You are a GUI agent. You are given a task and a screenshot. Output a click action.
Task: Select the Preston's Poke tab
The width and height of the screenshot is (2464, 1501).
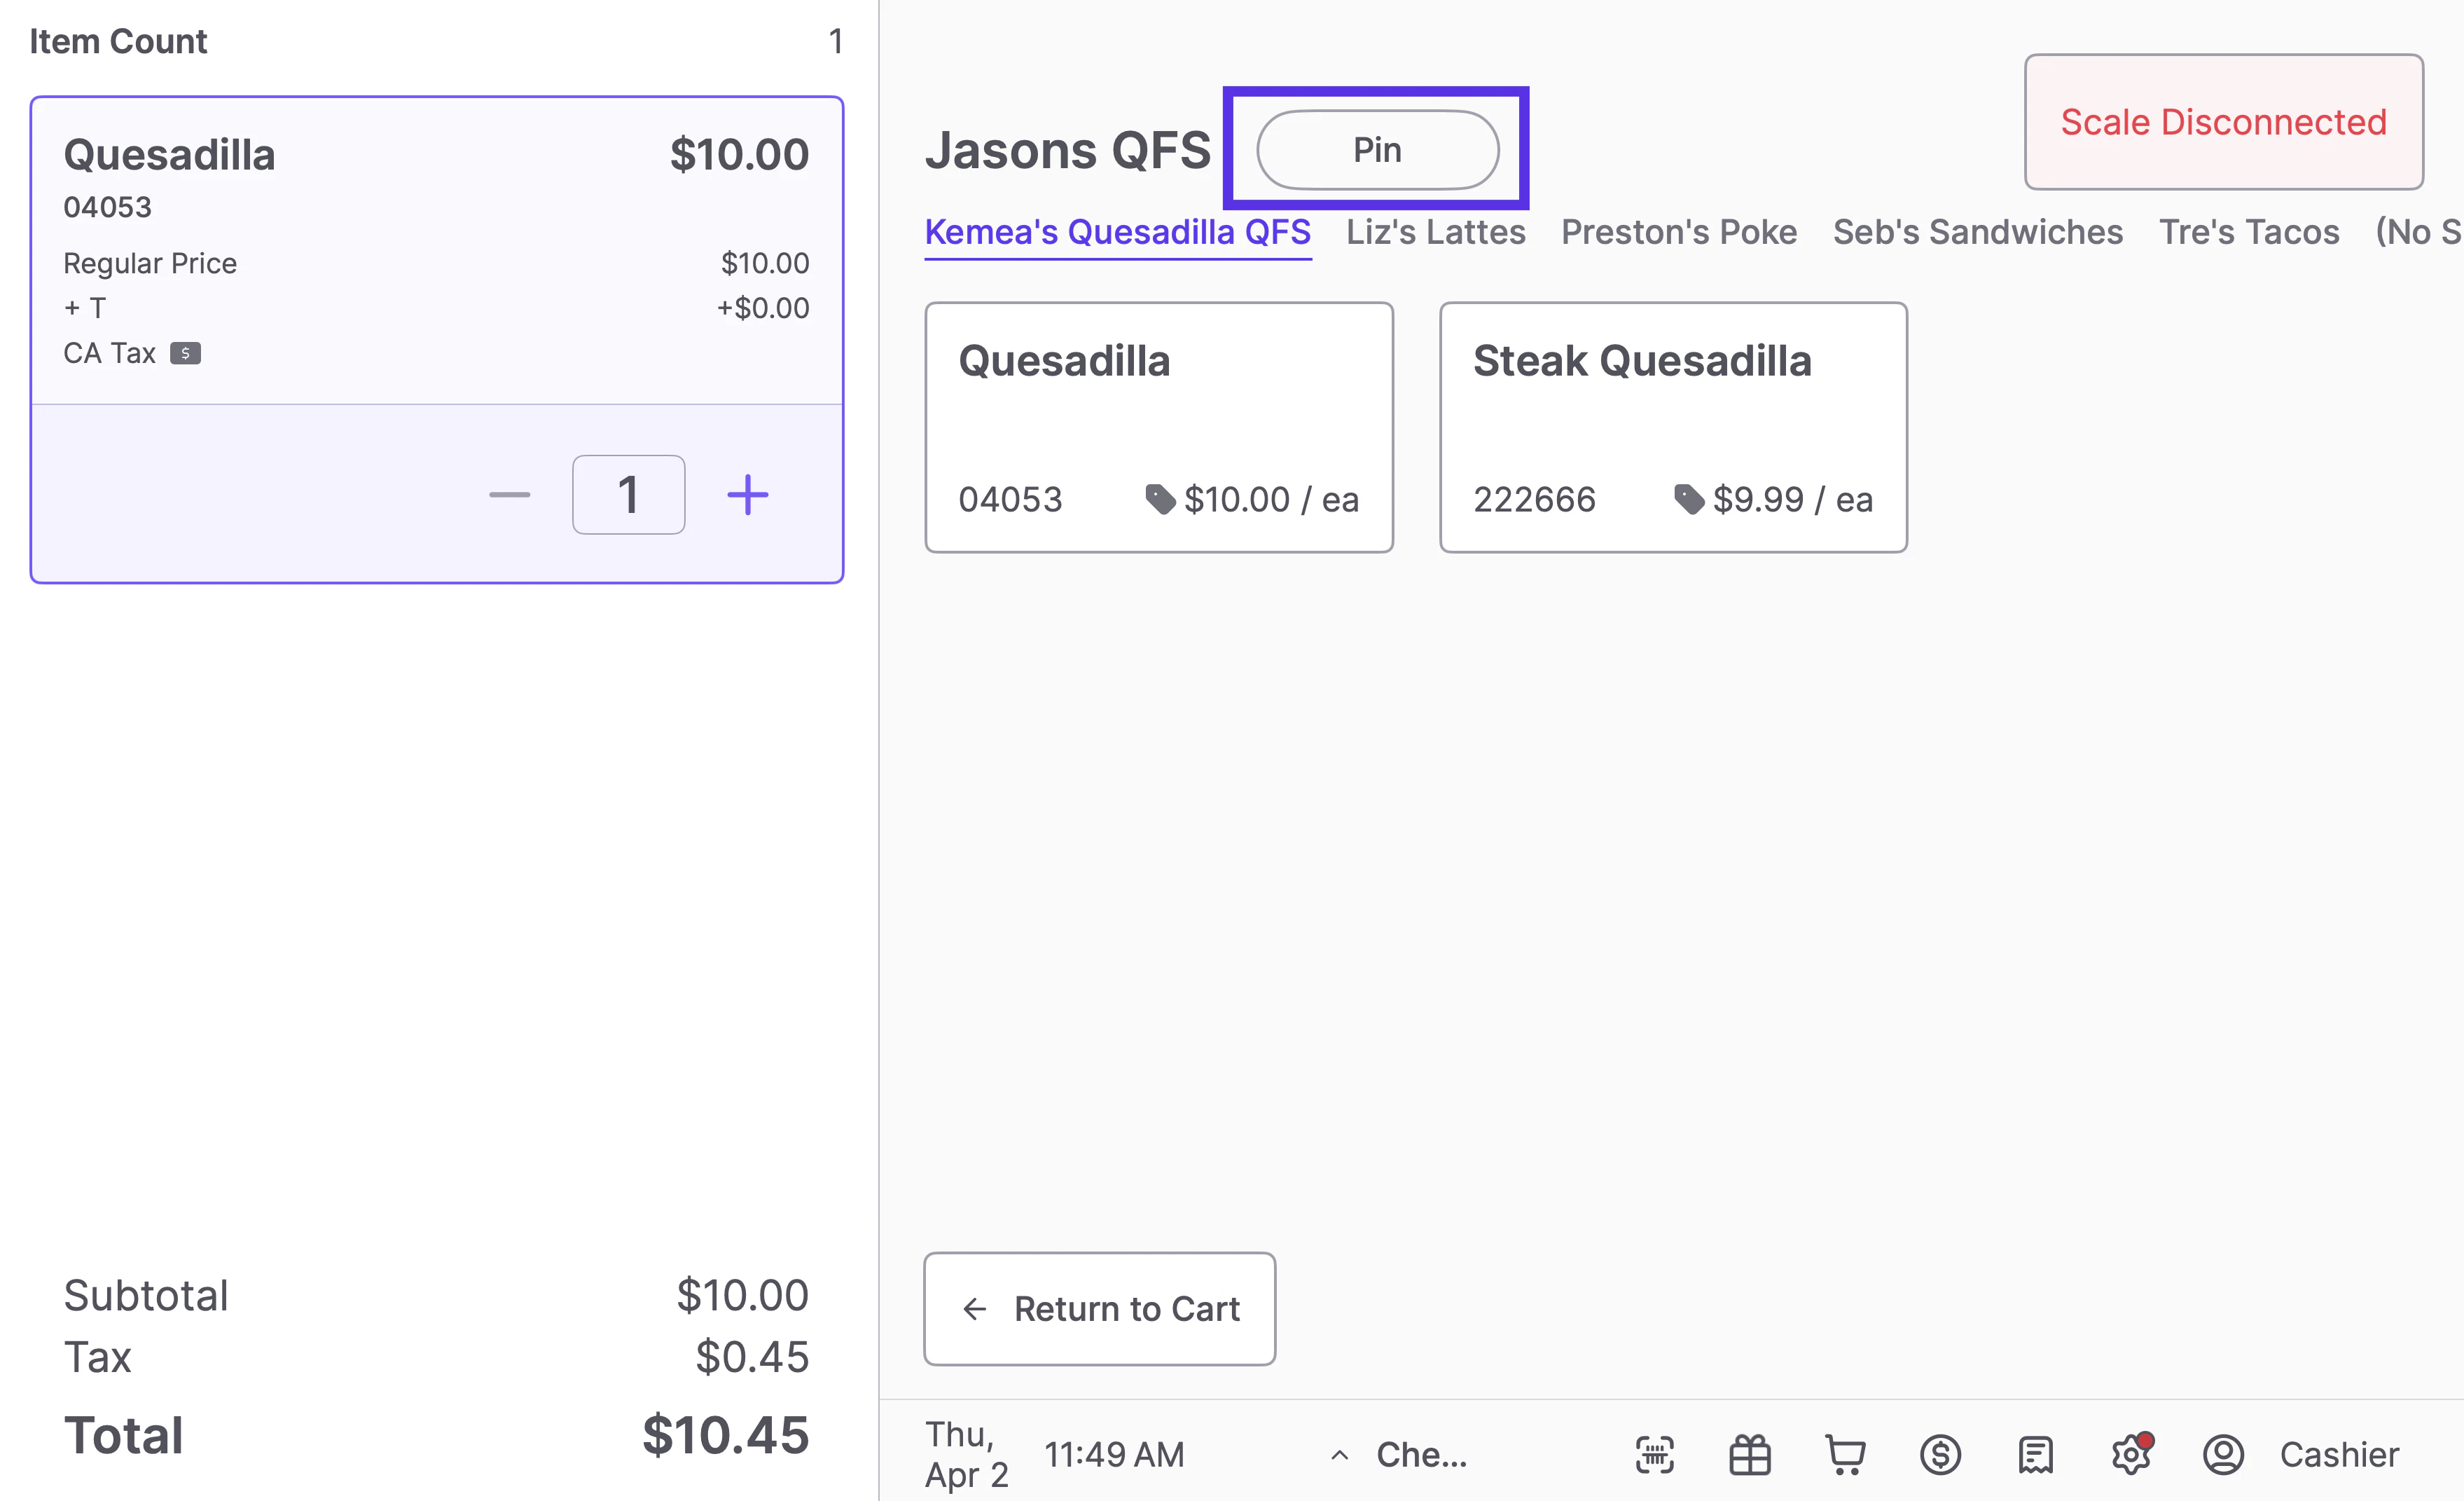[x=1678, y=232]
